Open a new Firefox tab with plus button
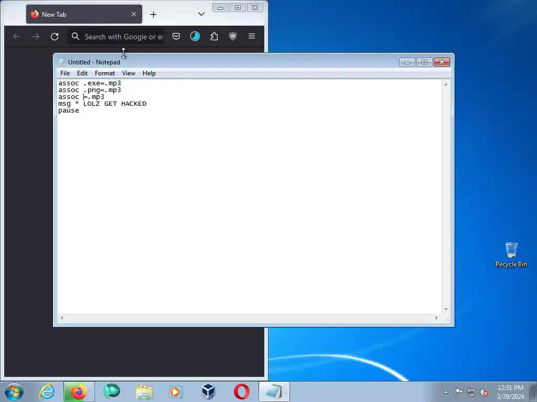The height and width of the screenshot is (402, 537). tap(154, 14)
